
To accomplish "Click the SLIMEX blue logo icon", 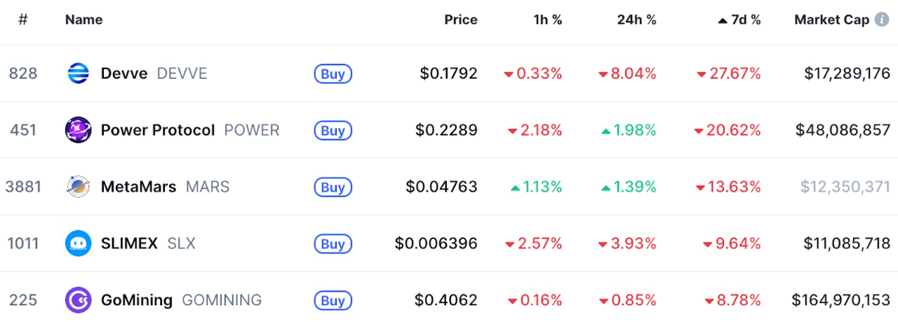I will point(78,243).
